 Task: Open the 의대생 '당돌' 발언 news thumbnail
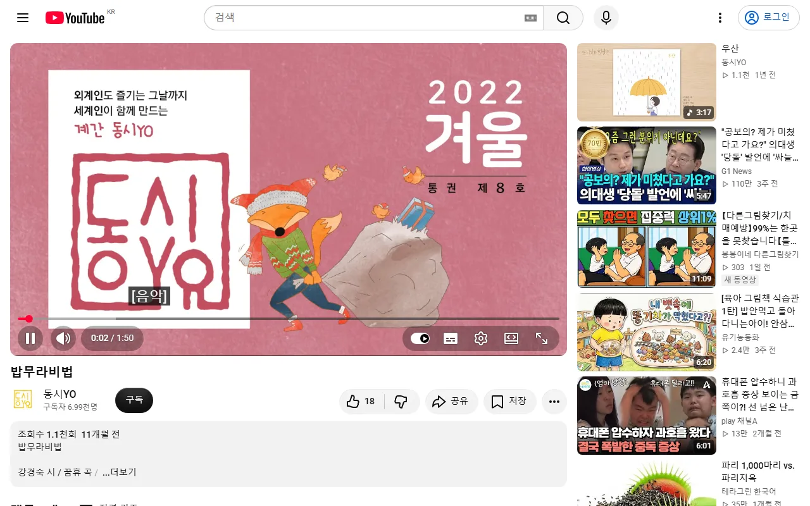pos(647,166)
